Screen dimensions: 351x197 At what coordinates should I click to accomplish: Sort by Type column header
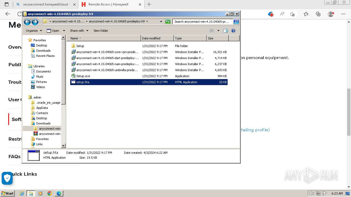pyautogui.click(x=190, y=38)
